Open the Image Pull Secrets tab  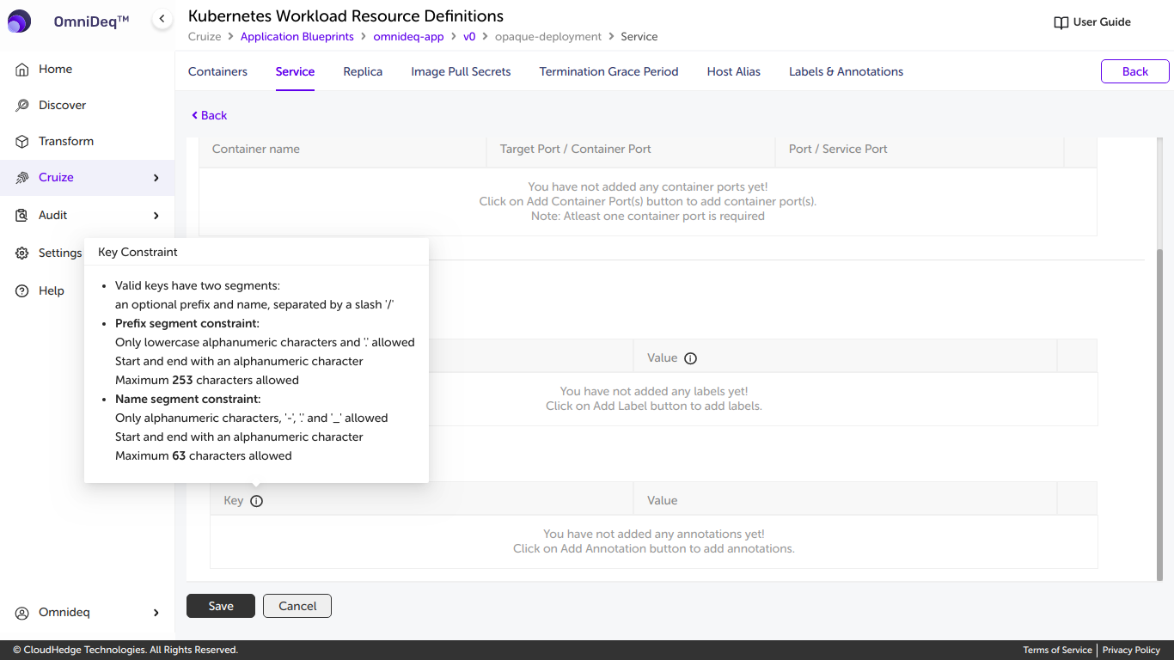[x=461, y=71]
